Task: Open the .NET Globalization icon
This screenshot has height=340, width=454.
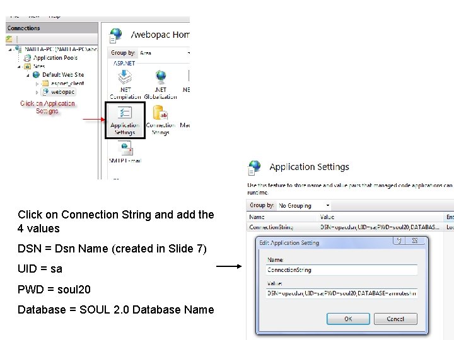Action: tap(160, 84)
